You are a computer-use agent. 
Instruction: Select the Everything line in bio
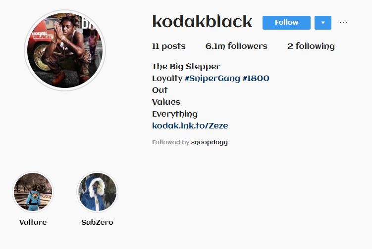coord(175,114)
